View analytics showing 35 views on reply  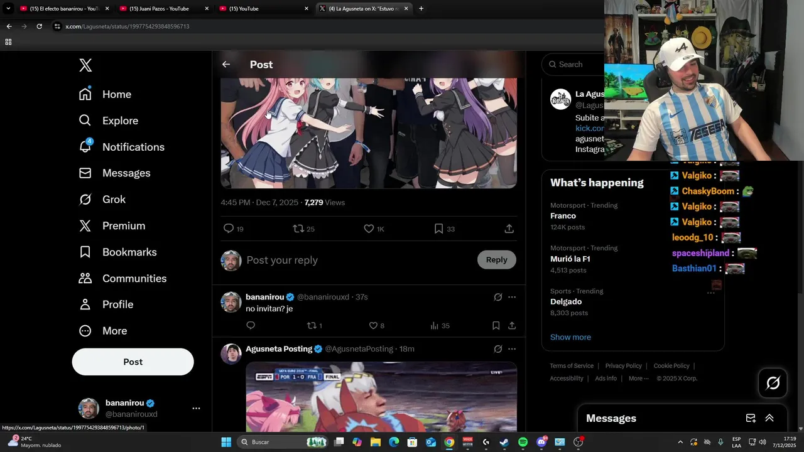[440, 325]
